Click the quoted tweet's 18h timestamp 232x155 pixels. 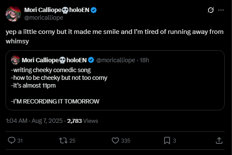click(144, 60)
